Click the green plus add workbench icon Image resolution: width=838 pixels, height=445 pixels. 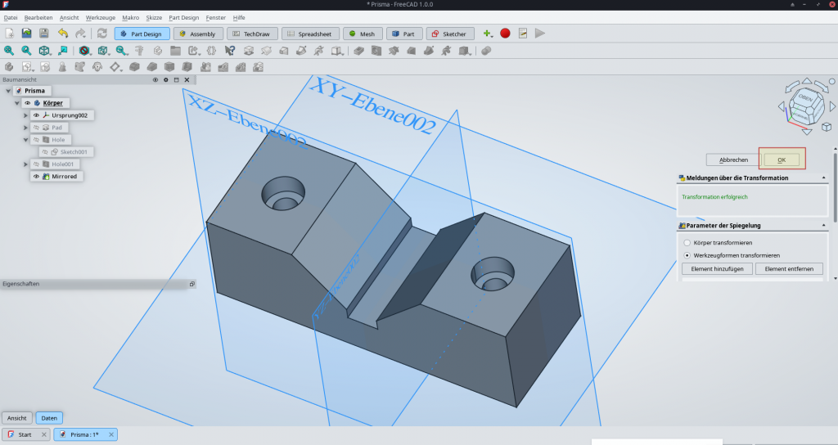pyautogui.click(x=487, y=34)
